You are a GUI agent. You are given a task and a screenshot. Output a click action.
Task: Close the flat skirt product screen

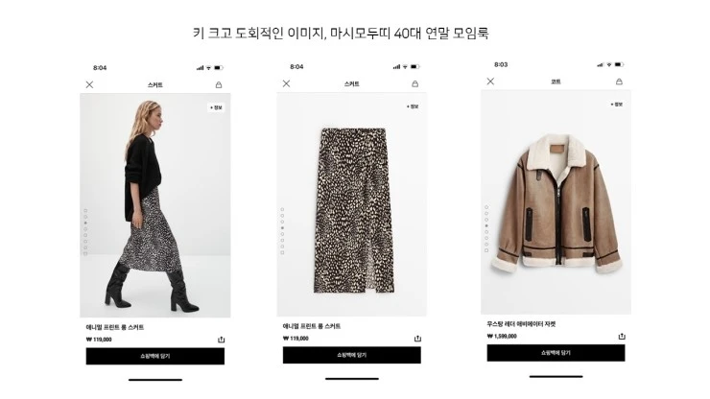(x=286, y=83)
